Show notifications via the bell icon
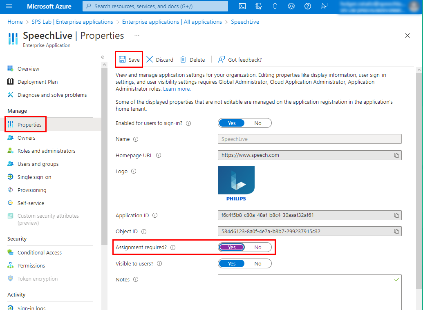The height and width of the screenshot is (310, 423). [x=275, y=6]
